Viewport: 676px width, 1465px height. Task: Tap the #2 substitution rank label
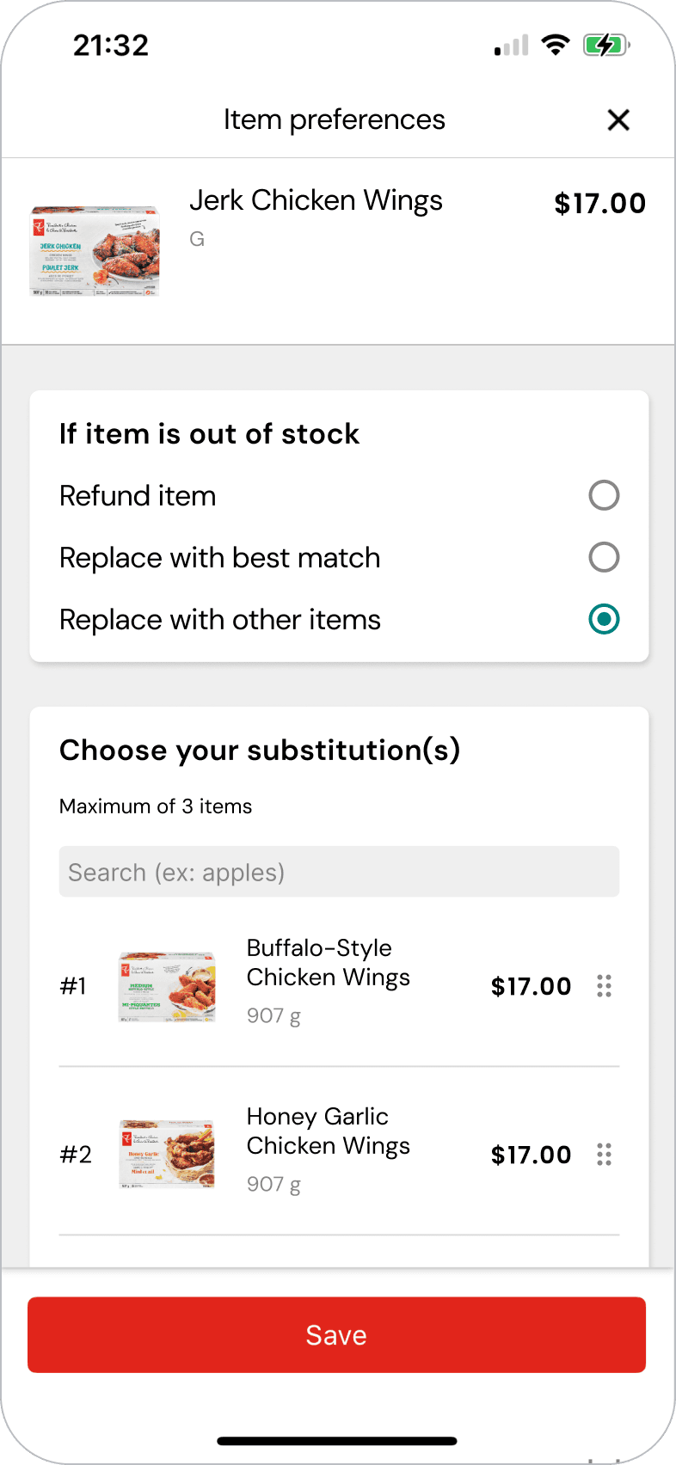pos(75,1155)
